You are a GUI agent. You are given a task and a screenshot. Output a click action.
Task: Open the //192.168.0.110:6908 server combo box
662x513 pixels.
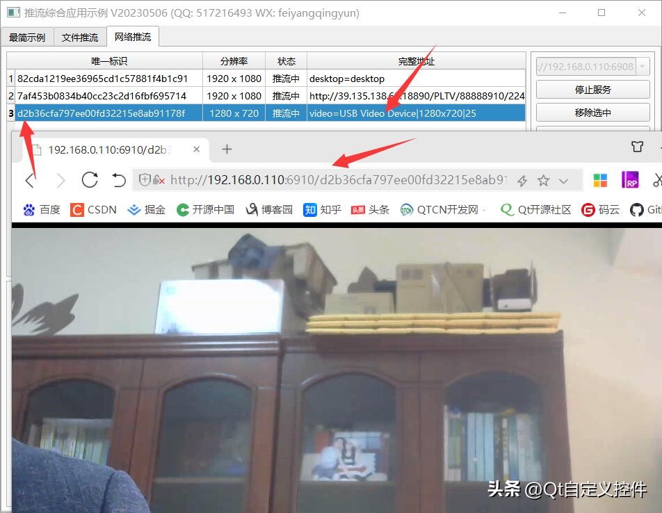592,65
